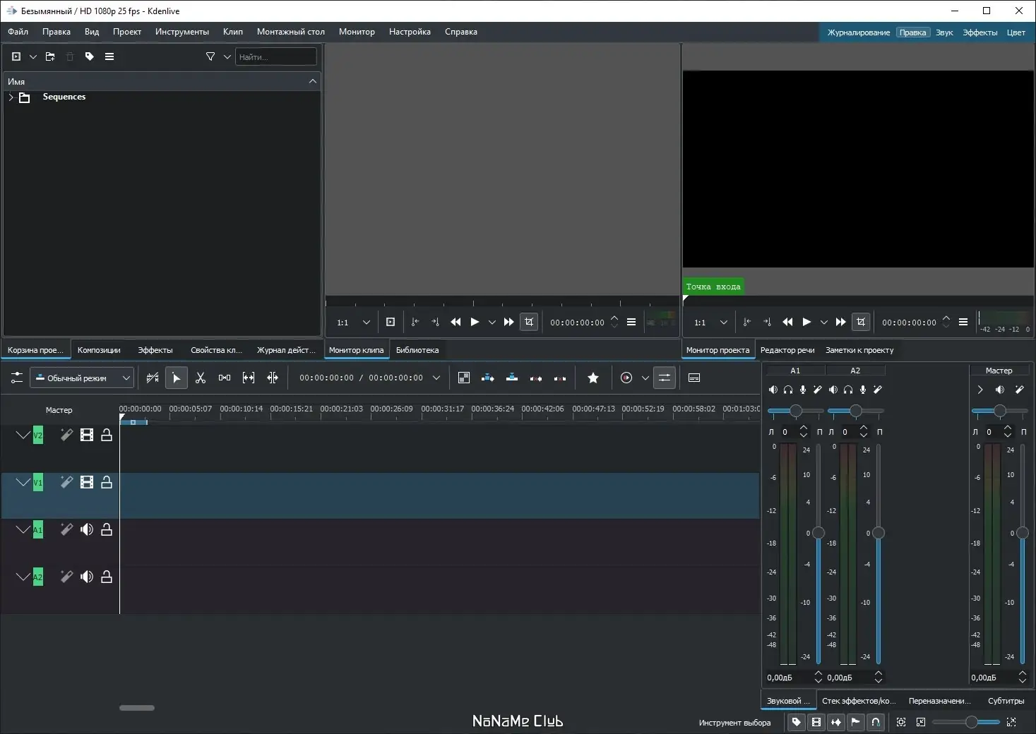
Task: Open the Проект menu
Action: (127, 32)
